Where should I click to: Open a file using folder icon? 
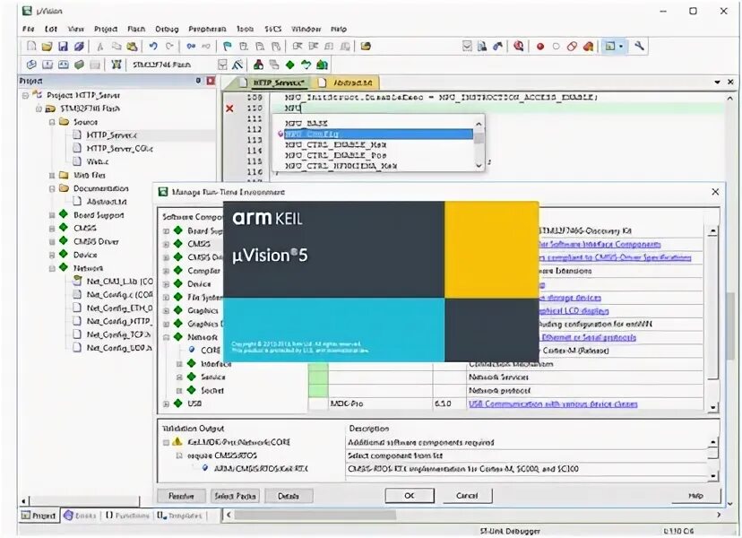tap(47, 46)
